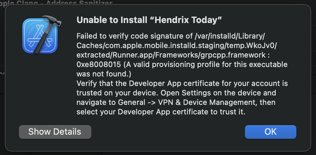
Task: Click the Xcode app icon in the dialog
Action: tap(42, 36)
